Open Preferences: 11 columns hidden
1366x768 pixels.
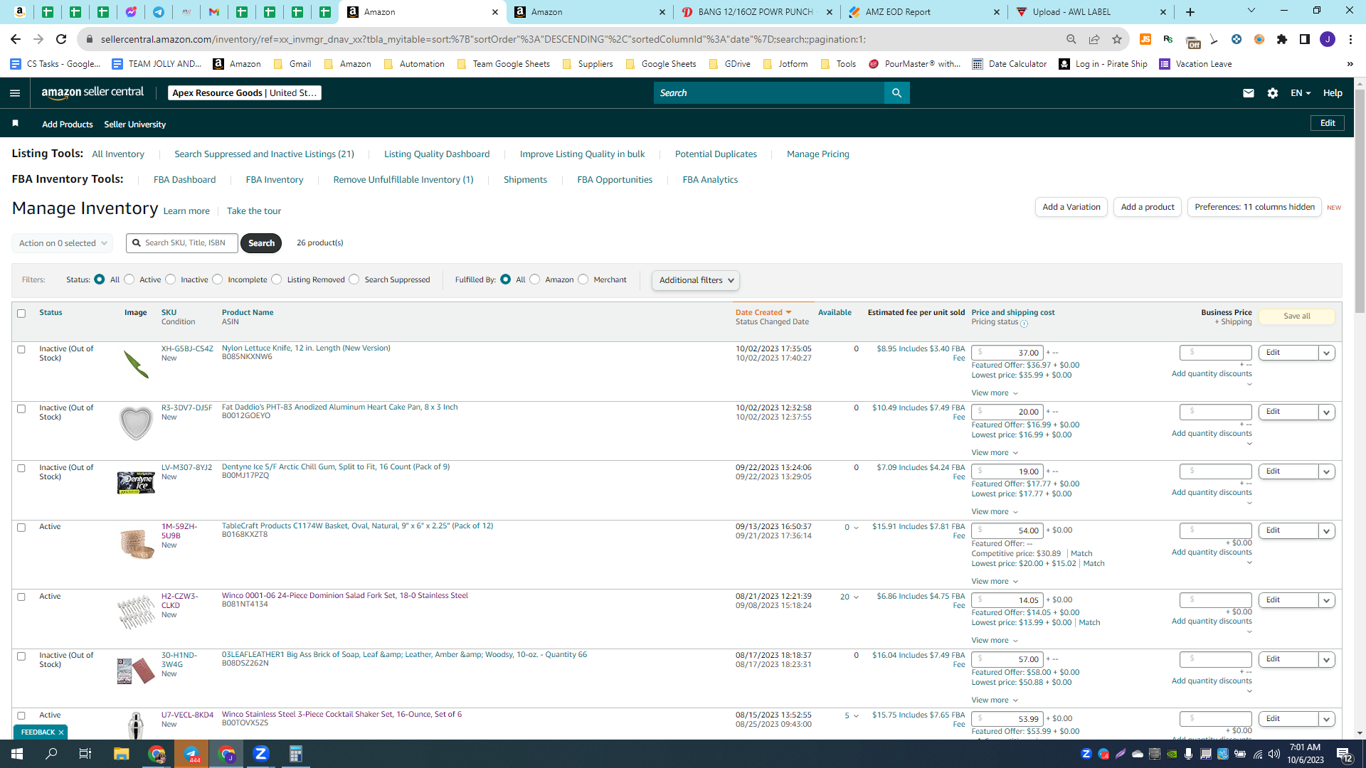(x=1254, y=207)
